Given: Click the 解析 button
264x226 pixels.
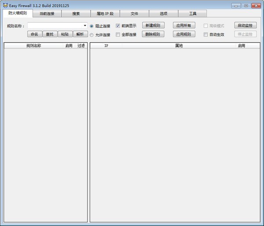Looking at the screenshot, I should coord(81,34).
